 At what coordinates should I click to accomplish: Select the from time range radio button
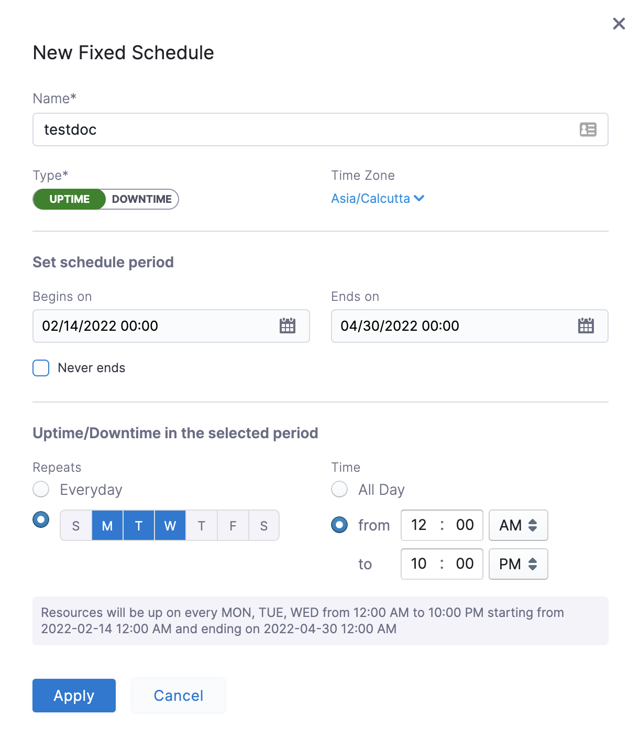click(339, 525)
